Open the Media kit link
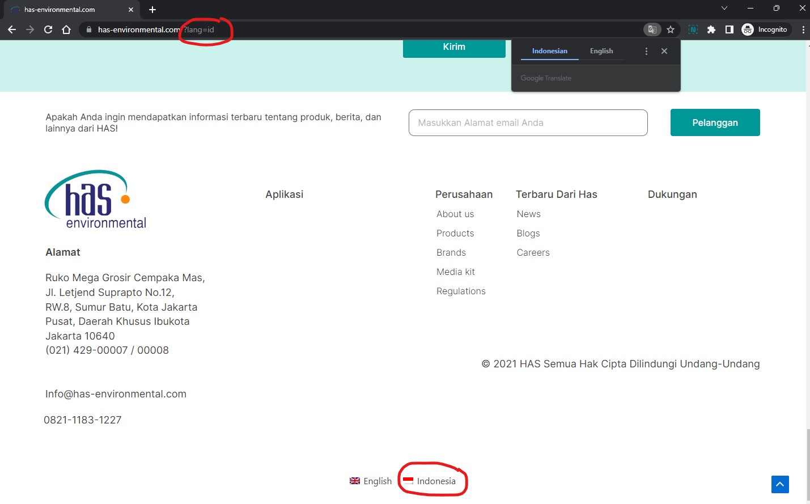This screenshot has width=810, height=504. (456, 272)
